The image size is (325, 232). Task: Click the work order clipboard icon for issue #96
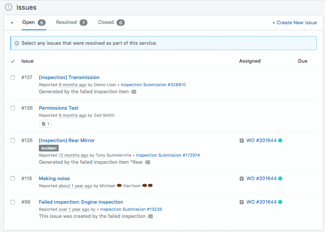coord(242,202)
